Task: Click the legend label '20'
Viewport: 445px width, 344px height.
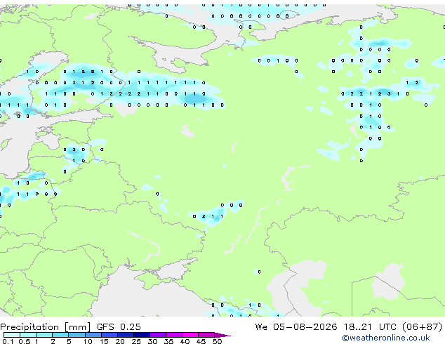Action: [x=120, y=341]
